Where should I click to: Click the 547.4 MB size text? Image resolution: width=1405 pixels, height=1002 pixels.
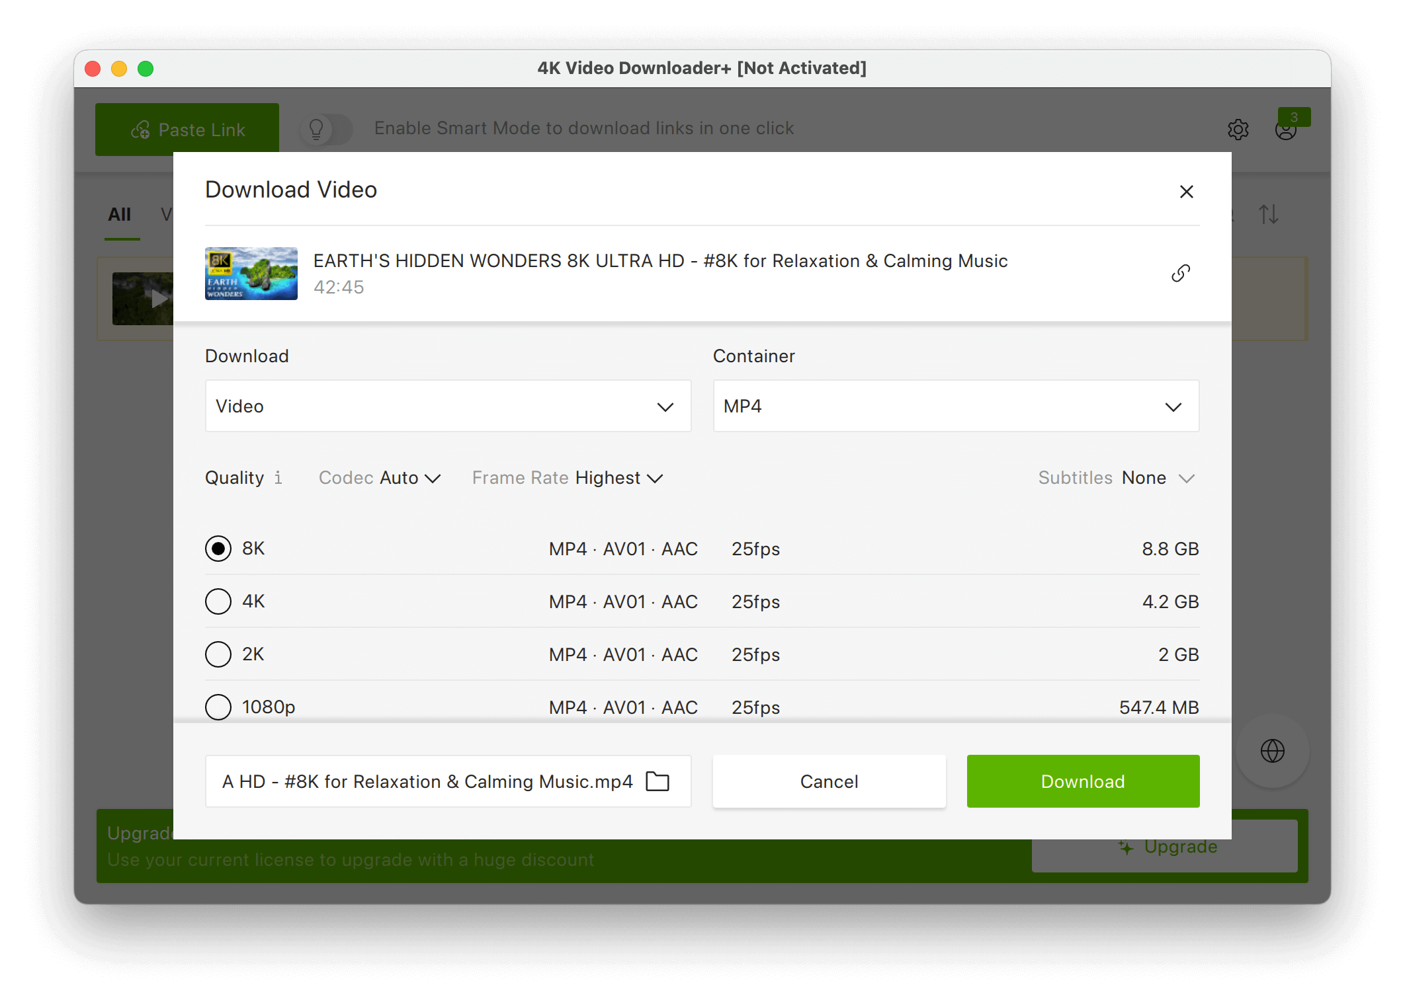(x=1159, y=707)
